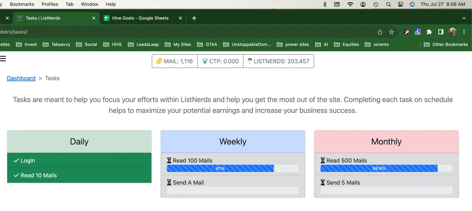Open the Invest bookmark folder
The height and width of the screenshot is (211, 472).
pos(27,44)
